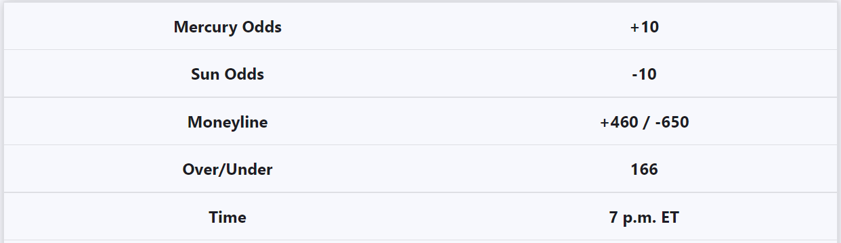Click the word Sun in the table
The height and width of the screenshot is (243, 841).
204,74
